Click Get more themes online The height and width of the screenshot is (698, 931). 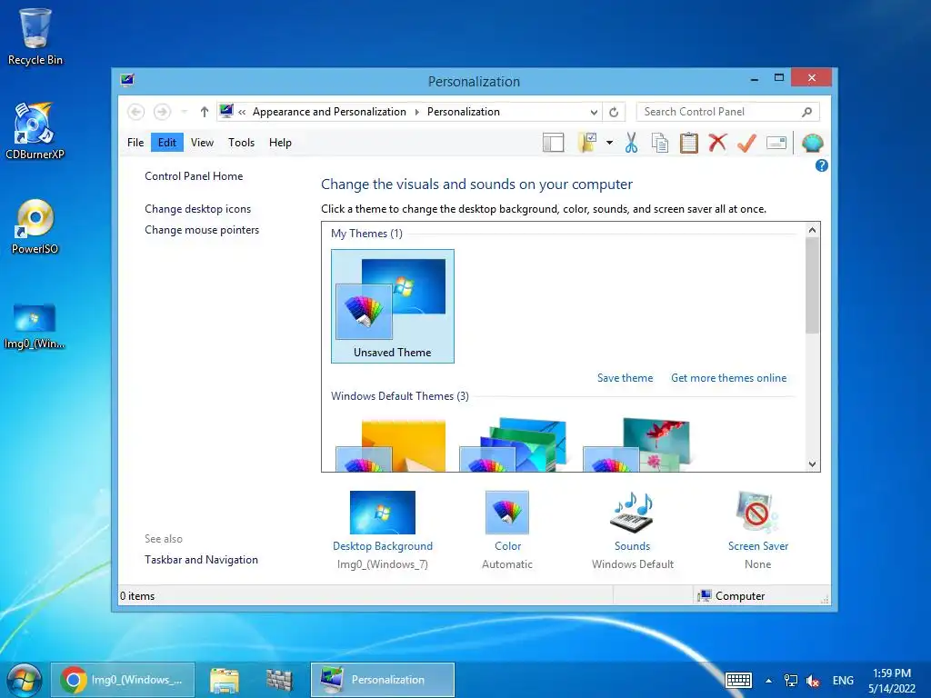728,378
